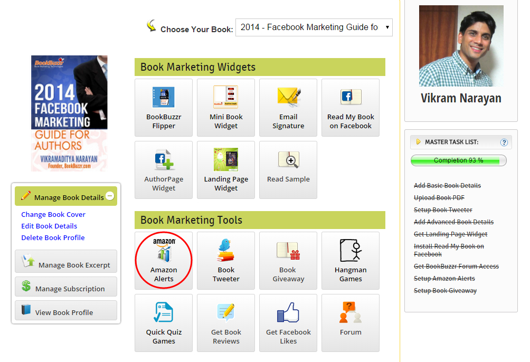Click the MASTER TASK LIST header label
The height and width of the screenshot is (362, 530).
point(451,142)
